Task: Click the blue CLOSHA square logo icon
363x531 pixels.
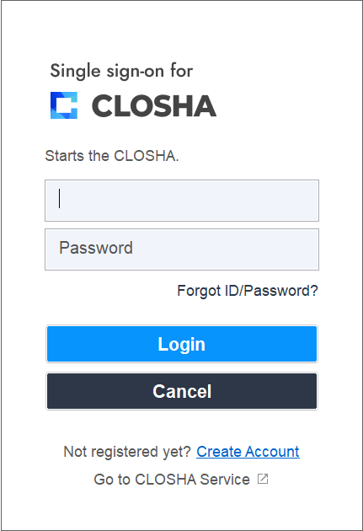Action: click(x=64, y=105)
